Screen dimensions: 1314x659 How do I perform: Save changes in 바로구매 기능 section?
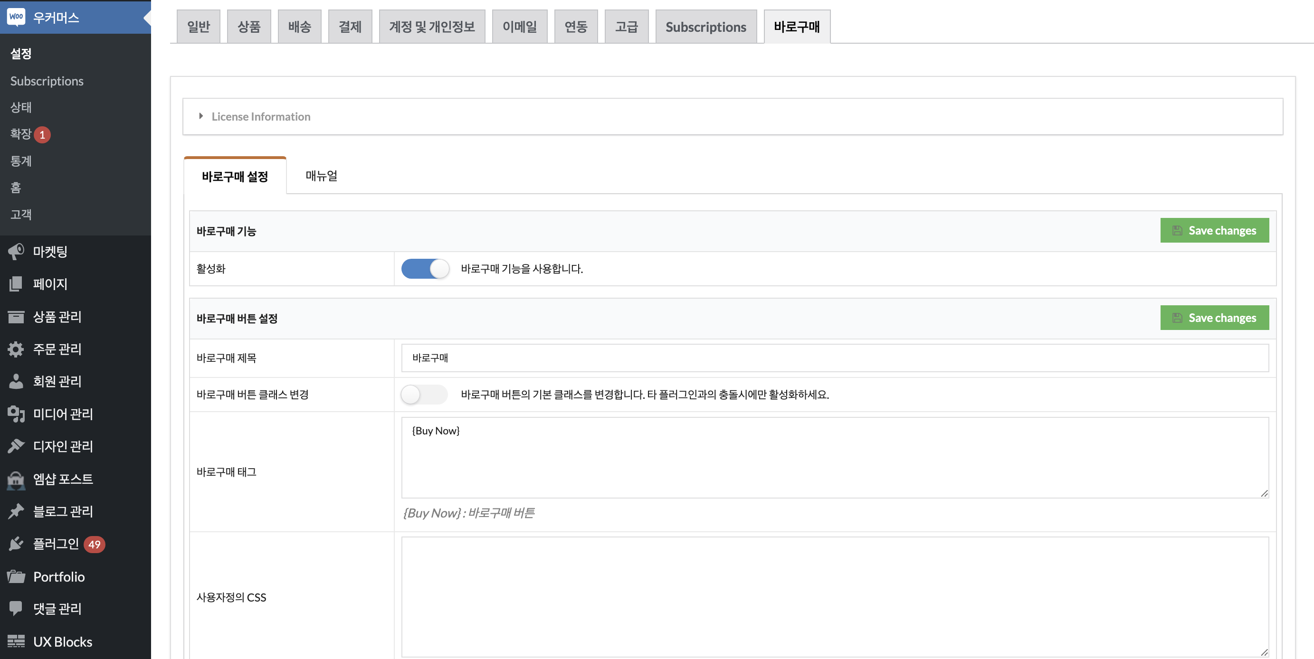pyautogui.click(x=1214, y=230)
